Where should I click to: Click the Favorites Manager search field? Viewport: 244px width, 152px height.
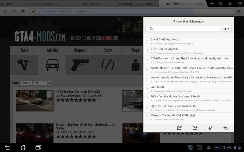tap(183, 29)
